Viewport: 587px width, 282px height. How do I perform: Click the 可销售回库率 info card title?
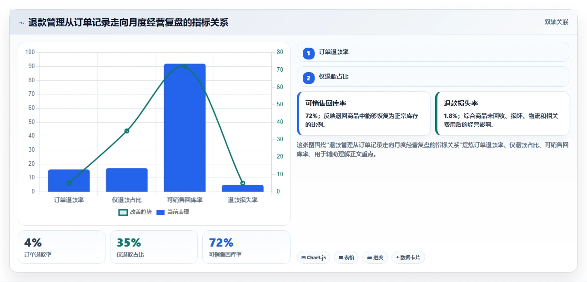(x=326, y=104)
